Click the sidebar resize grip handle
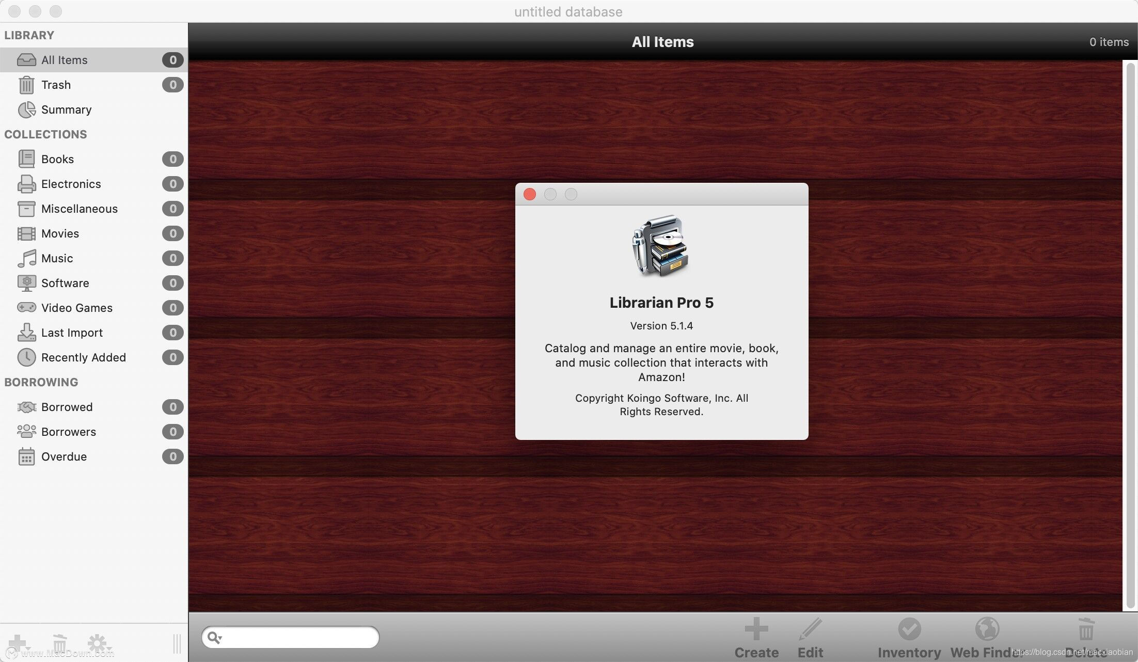This screenshot has height=662, width=1138. point(177,643)
